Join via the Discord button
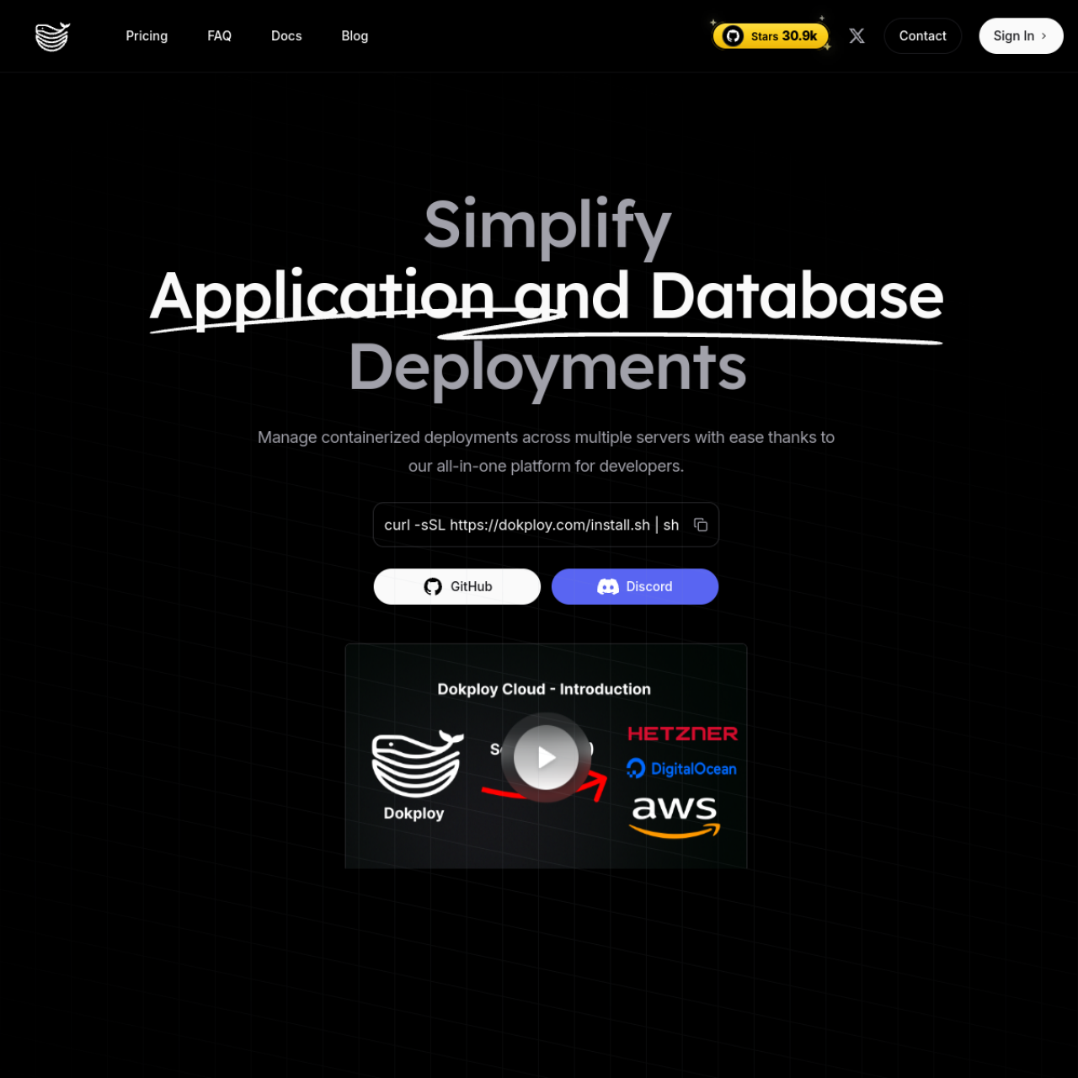 click(x=635, y=586)
